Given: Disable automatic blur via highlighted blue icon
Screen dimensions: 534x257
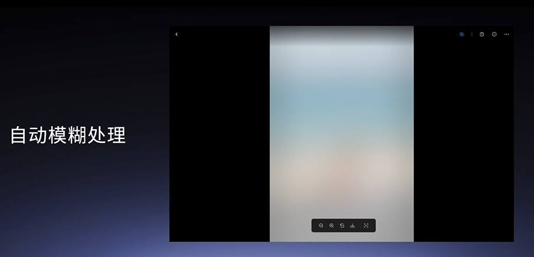Looking at the screenshot, I should click(462, 34).
